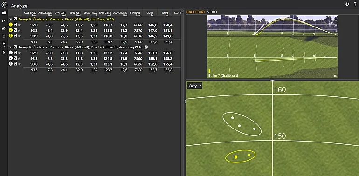Open settings gear icon at top right
This screenshot has height=176, width=359.
point(347,4)
